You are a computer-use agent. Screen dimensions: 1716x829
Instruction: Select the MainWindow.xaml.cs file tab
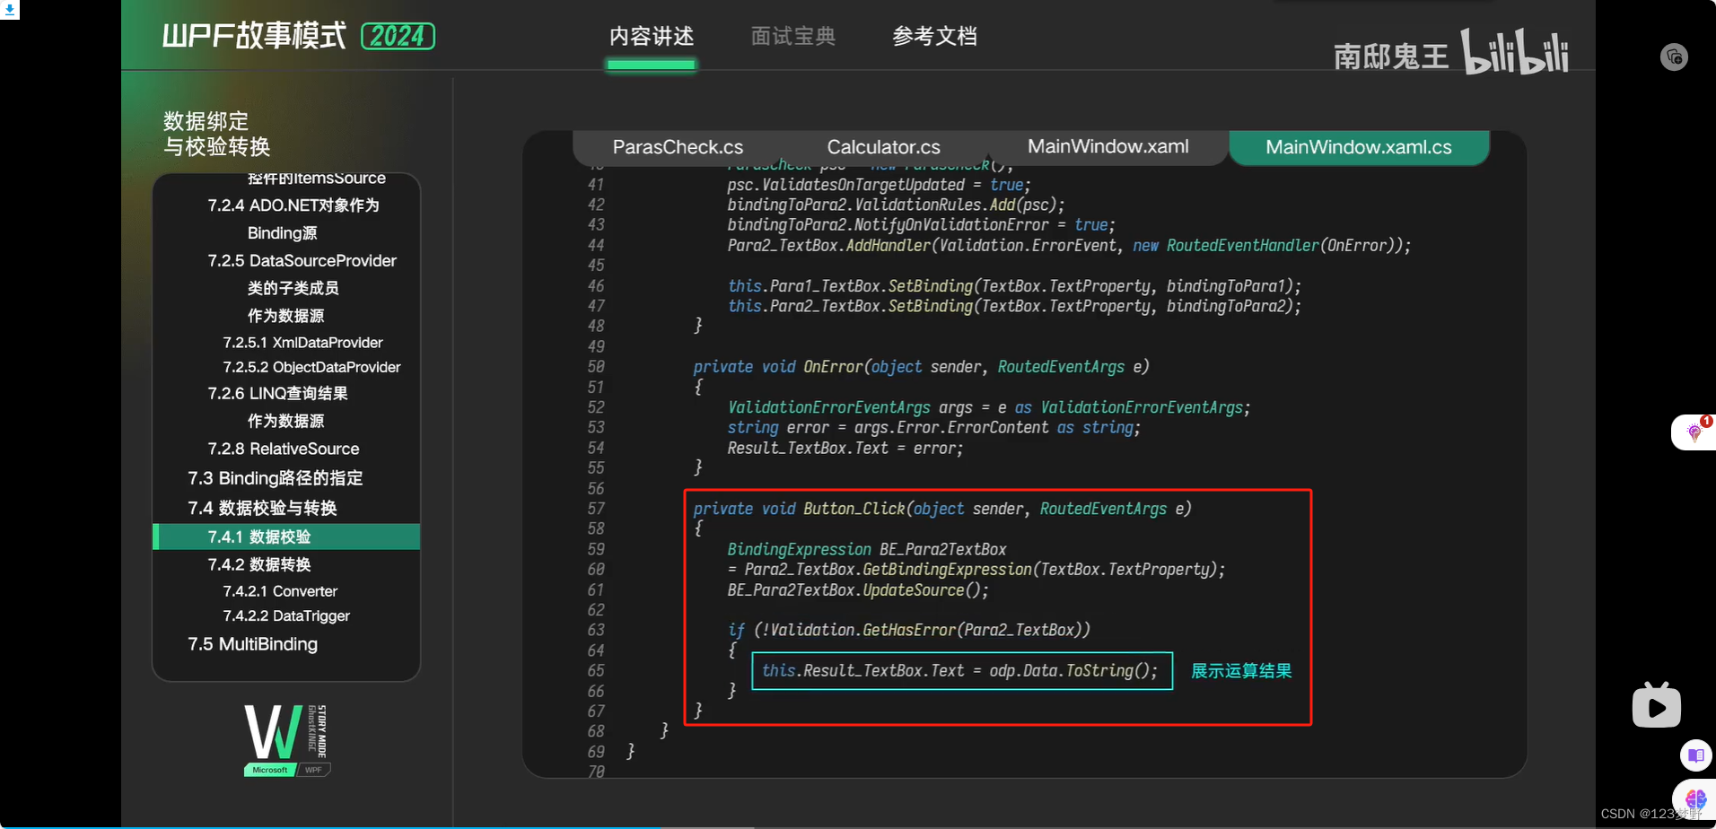pos(1359,147)
